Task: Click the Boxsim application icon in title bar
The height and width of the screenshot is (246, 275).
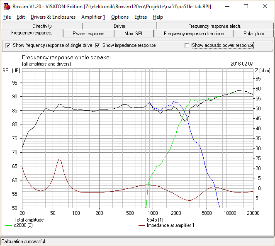Action: 7,7
